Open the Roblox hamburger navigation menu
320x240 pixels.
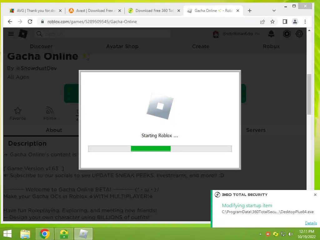coord(11,34)
